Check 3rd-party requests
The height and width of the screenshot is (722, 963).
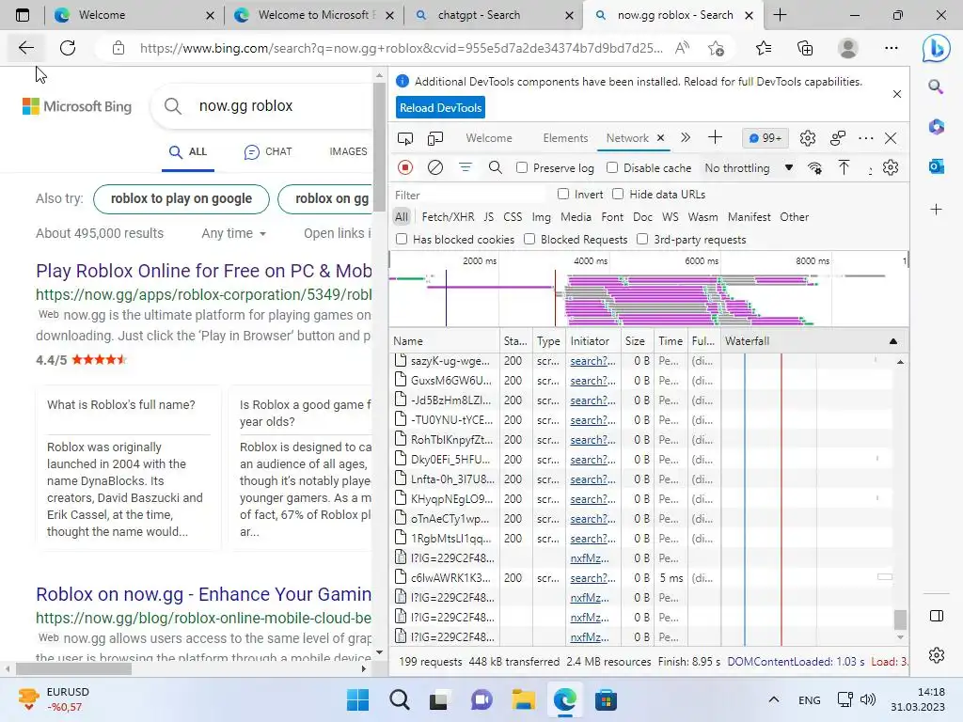tap(642, 240)
